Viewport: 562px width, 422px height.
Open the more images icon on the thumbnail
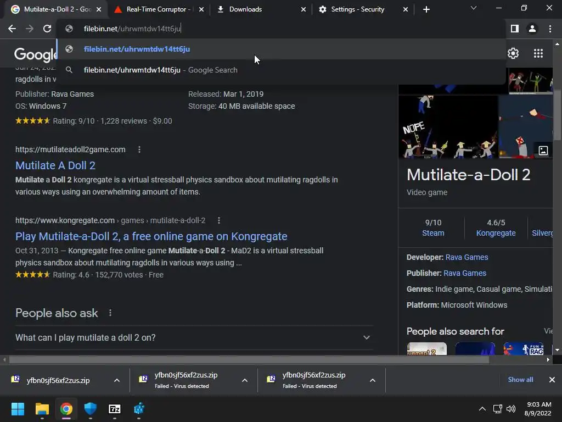(x=543, y=151)
